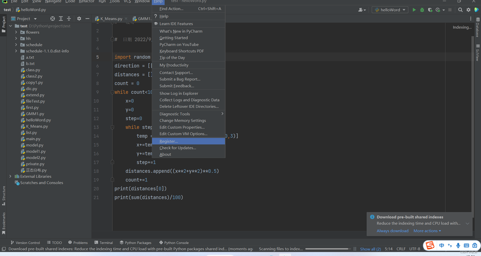This screenshot has height=256, width=481.
Task: Open the soft keyboard icon
Action: [466, 245]
